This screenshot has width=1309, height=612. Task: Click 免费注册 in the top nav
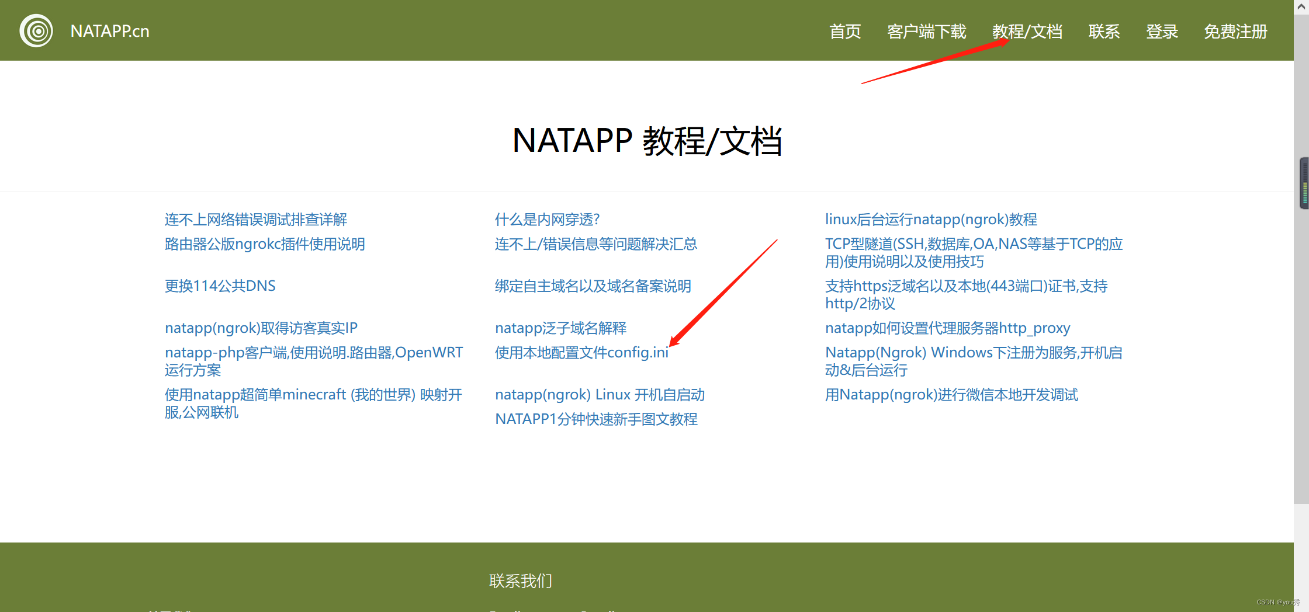1235,32
